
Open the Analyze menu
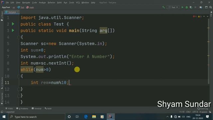[42, 3]
